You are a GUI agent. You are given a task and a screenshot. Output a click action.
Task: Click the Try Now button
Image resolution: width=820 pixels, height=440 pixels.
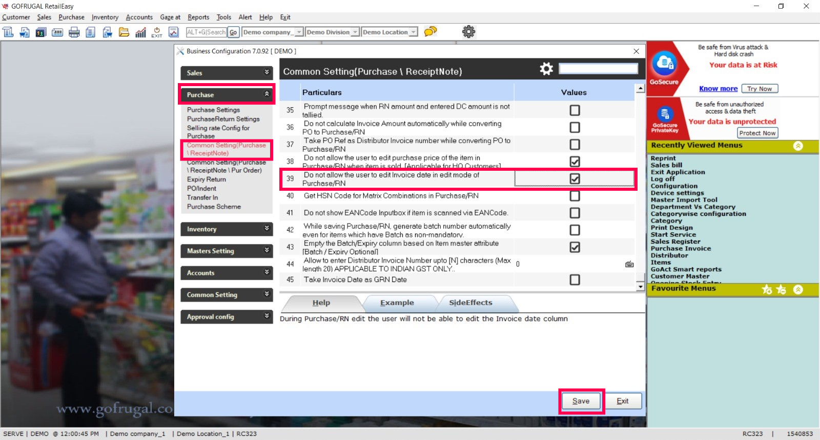(x=760, y=89)
